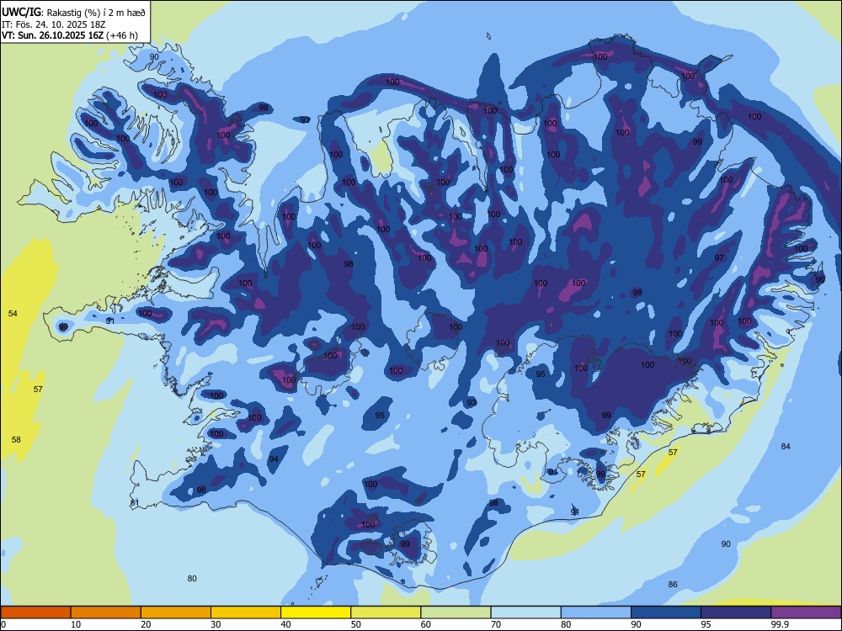Viewport: 842px width, 631px height.
Task: Click the '81' humidity value at the coast
Action: [135, 503]
